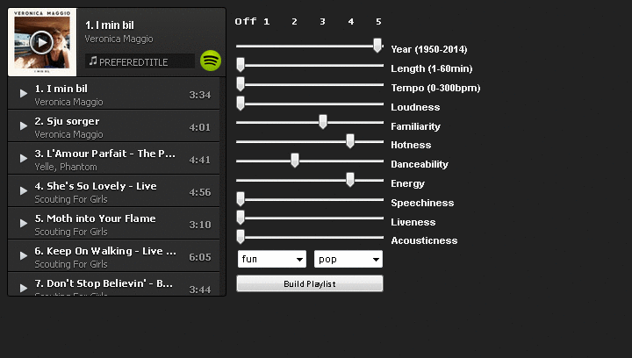632x358 pixels.
Task: Click the Danceability slider handle
Action: point(295,161)
